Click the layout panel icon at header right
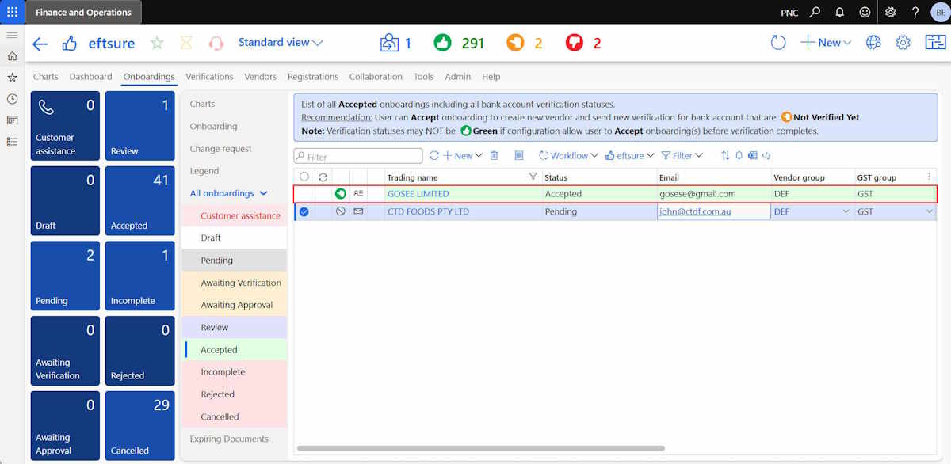This screenshot has height=464, width=951. [x=935, y=43]
